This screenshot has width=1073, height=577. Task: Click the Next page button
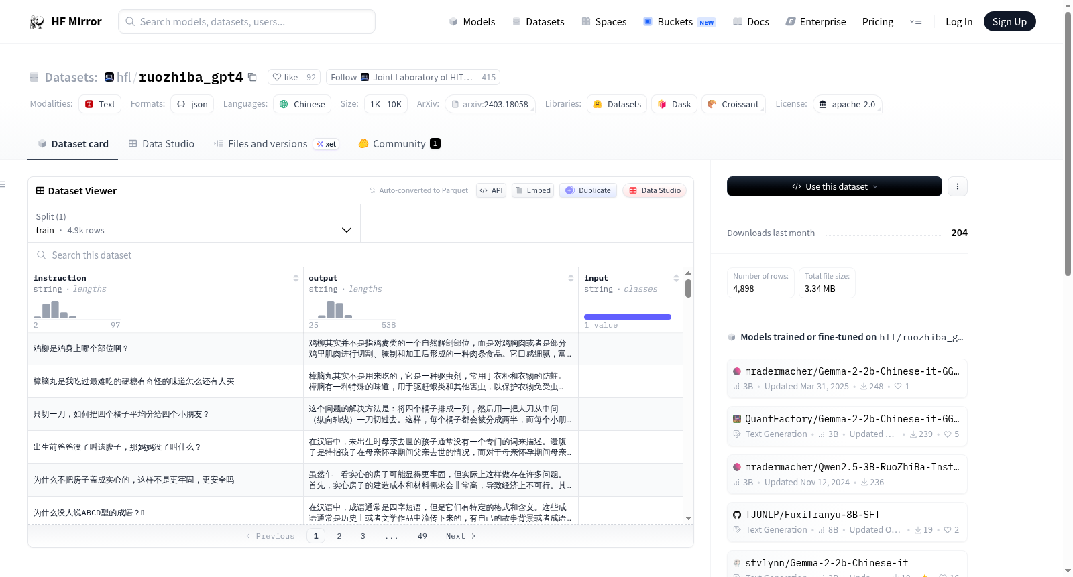(461, 536)
